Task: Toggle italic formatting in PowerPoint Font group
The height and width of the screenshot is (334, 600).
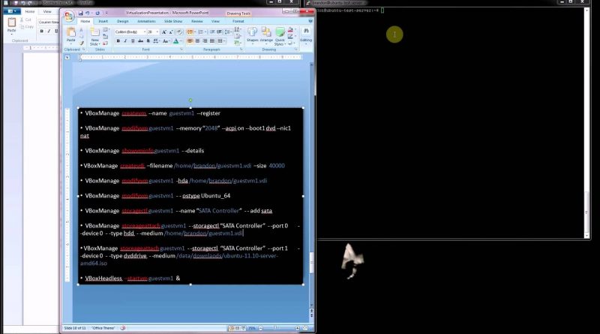Action: [125, 41]
